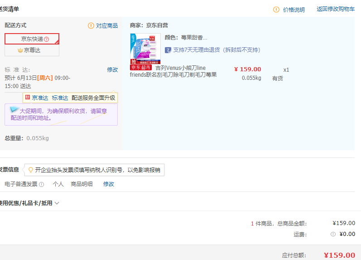Click the paper plane icon in notice
The height and width of the screenshot is (260, 361).
pyautogui.click(x=14, y=109)
